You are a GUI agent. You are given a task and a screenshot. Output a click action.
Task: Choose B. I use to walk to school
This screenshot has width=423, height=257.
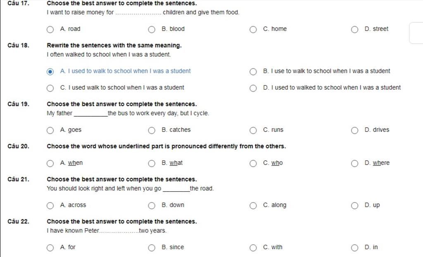(x=253, y=72)
